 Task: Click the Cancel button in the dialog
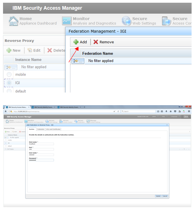(165, 196)
